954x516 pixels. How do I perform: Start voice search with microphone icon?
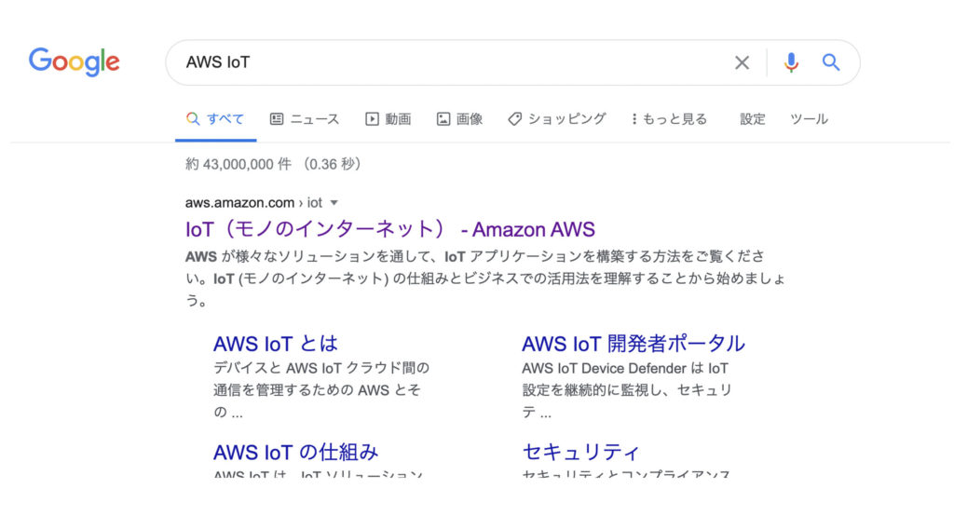point(791,62)
